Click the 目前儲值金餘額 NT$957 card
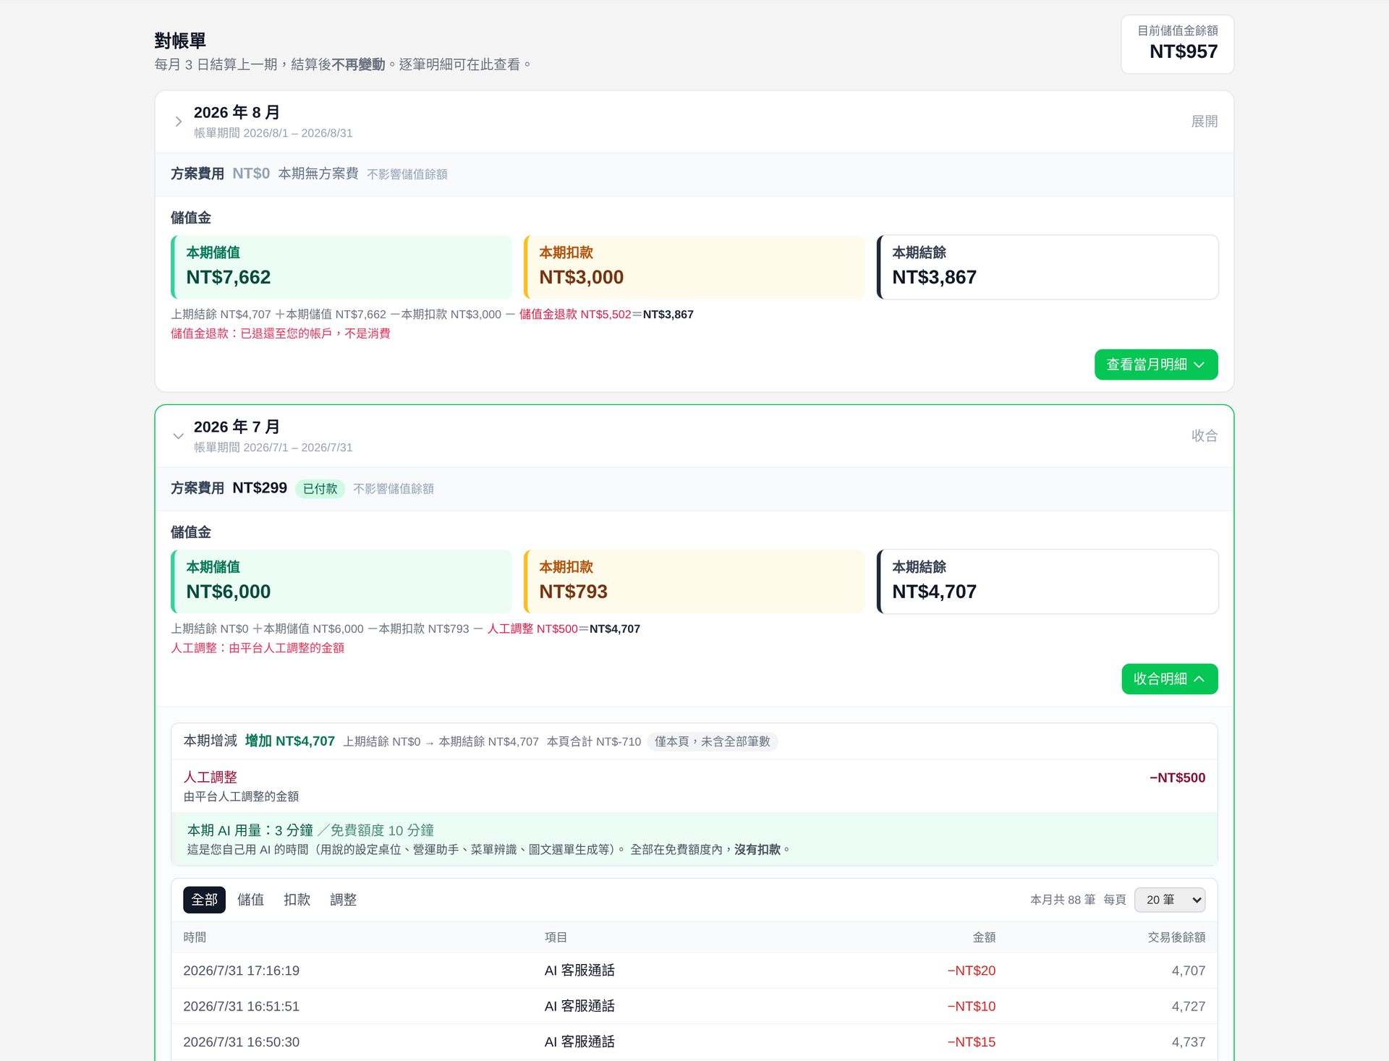Image resolution: width=1389 pixels, height=1061 pixels. (x=1177, y=44)
